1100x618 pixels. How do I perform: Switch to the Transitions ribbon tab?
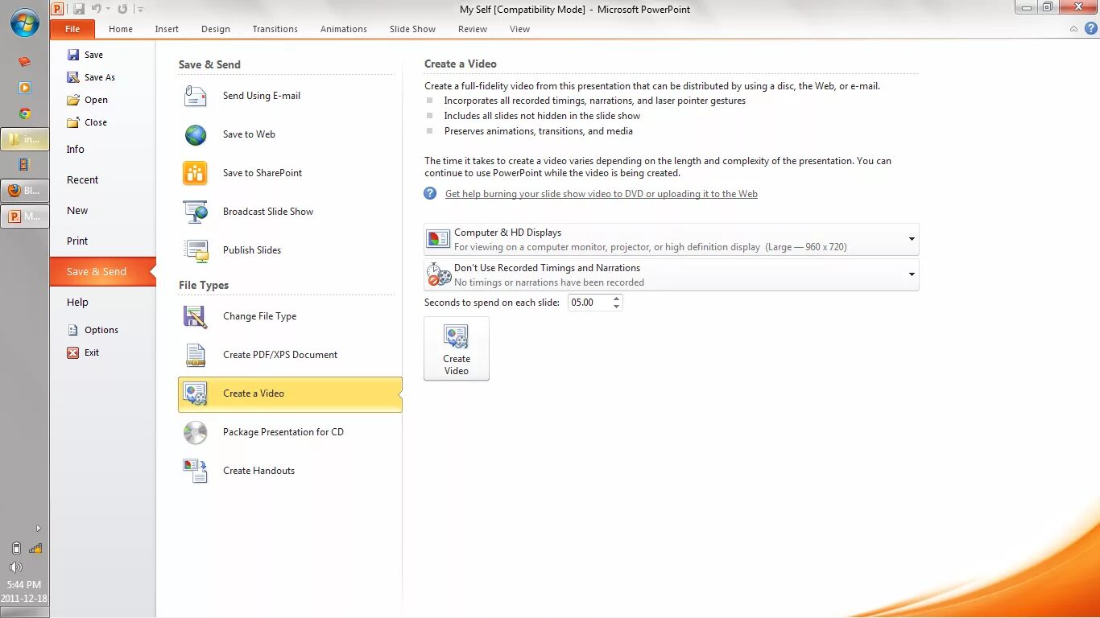(275, 29)
